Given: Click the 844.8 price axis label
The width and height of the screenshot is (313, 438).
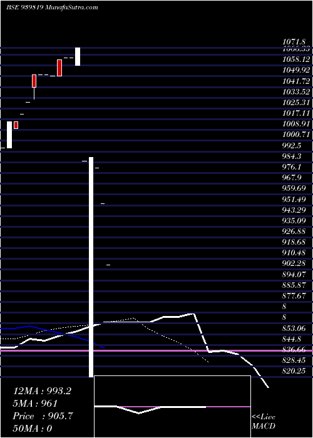Looking at the screenshot, I should (292, 339).
